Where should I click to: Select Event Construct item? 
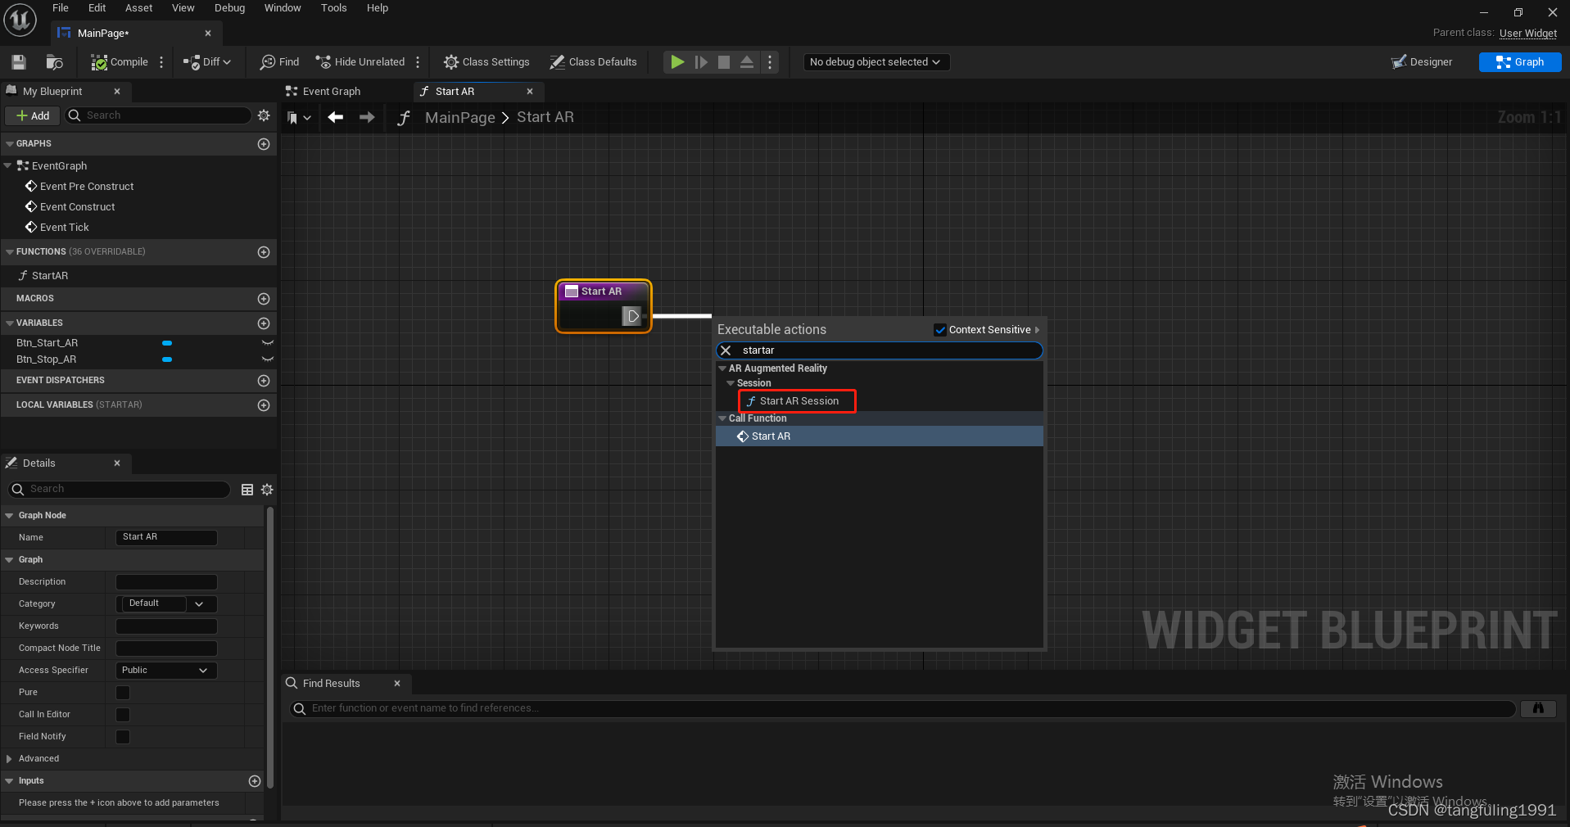tap(78, 207)
